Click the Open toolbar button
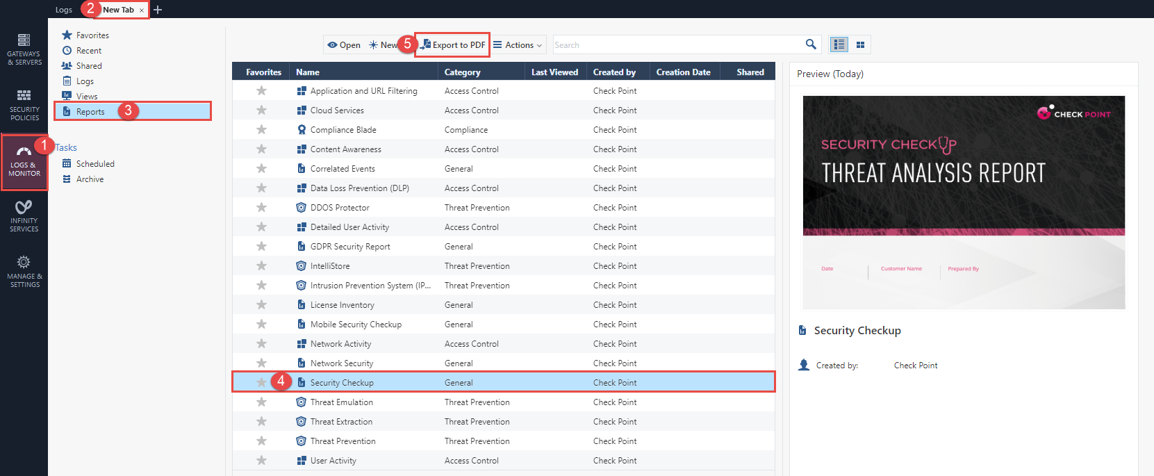Image resolution: width=1154 pixels, height=476 pixels. tap(344, 44)
